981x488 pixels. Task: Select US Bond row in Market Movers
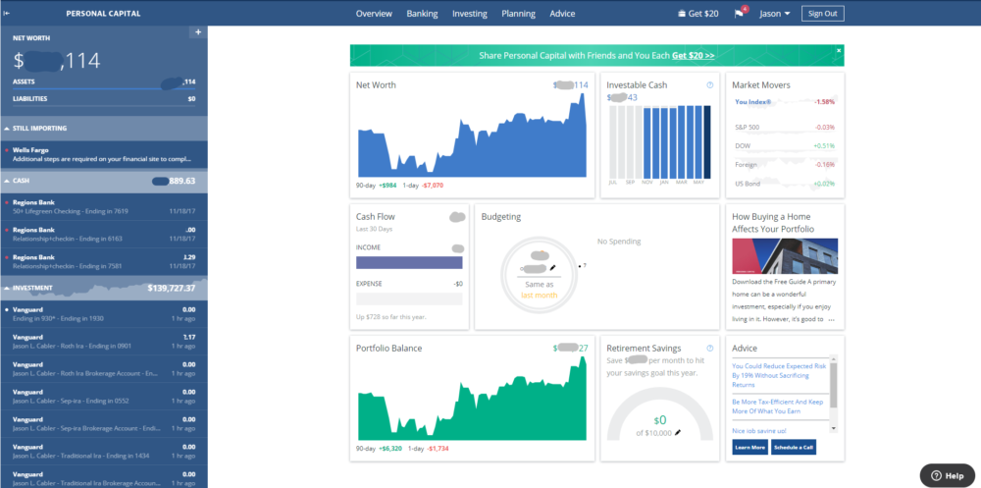point(785,185)
